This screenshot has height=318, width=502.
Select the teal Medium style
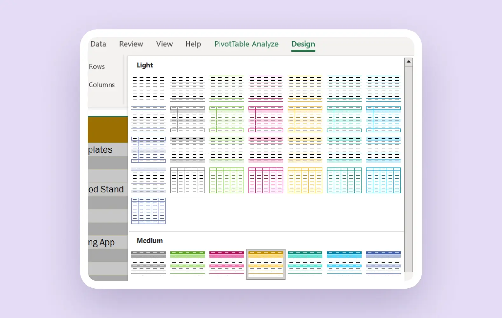coord(305,263)
